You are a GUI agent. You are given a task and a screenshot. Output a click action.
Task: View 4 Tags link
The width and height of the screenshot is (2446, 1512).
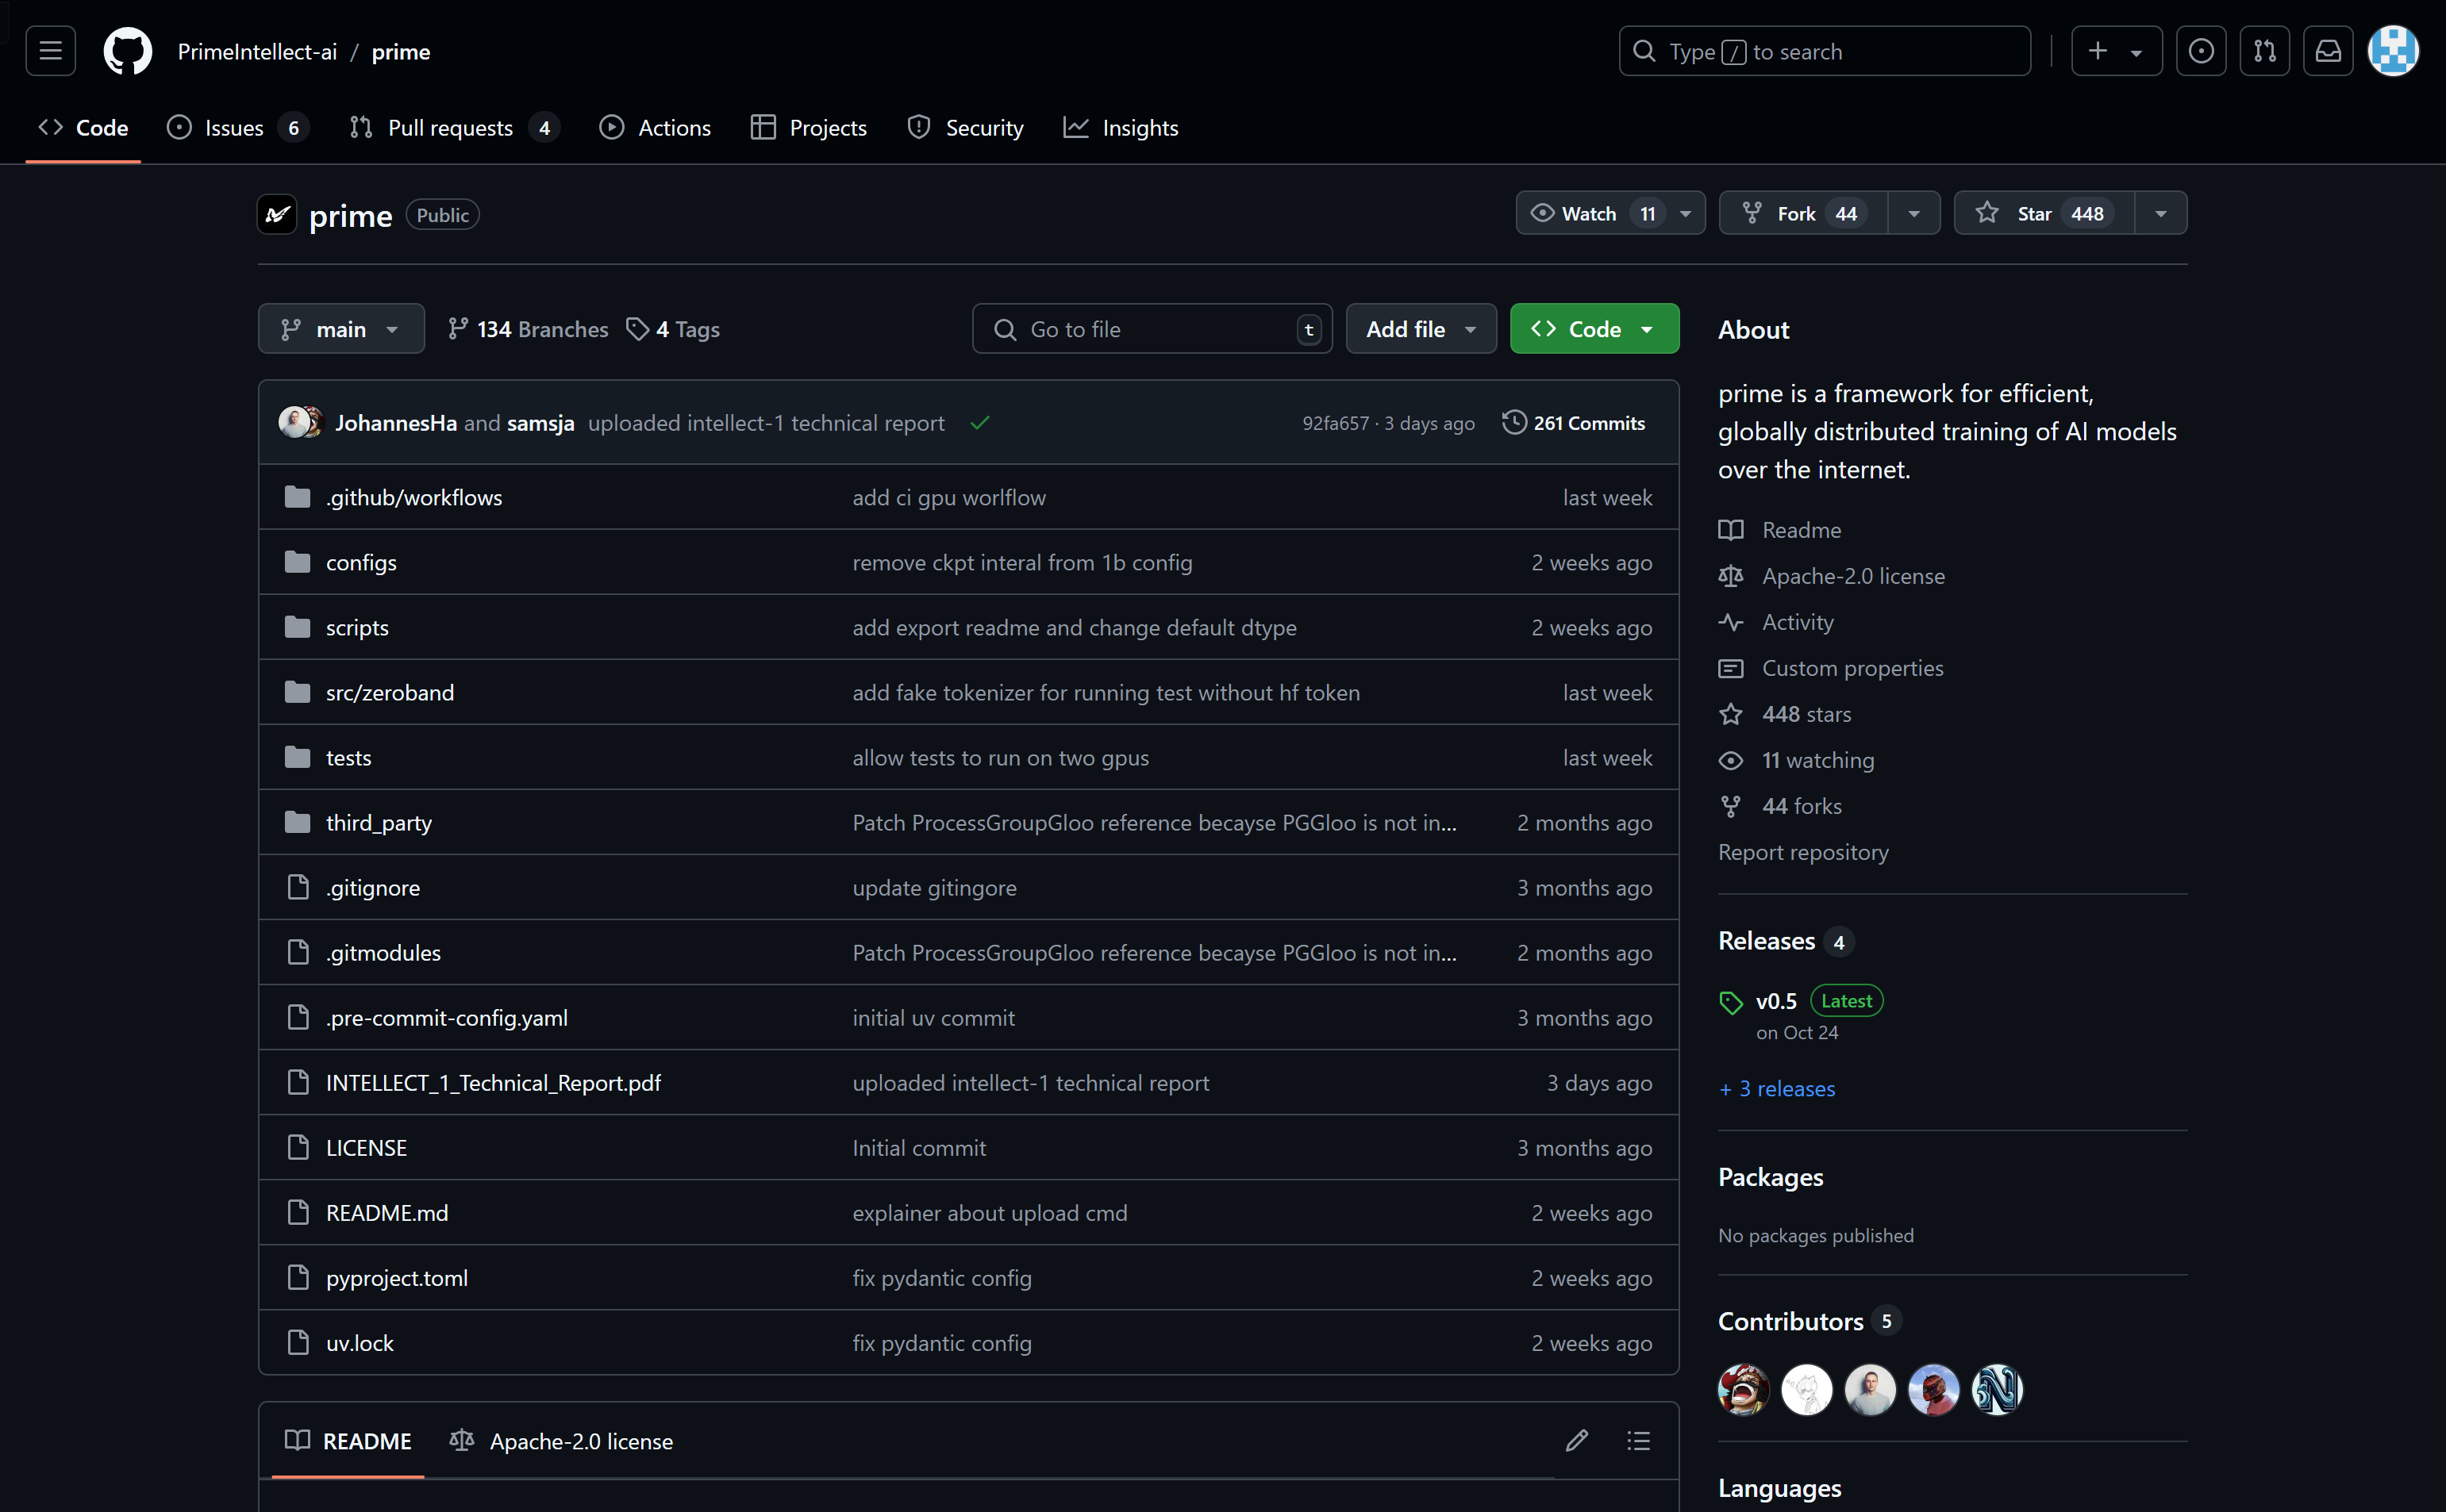(x=673, y=329)
